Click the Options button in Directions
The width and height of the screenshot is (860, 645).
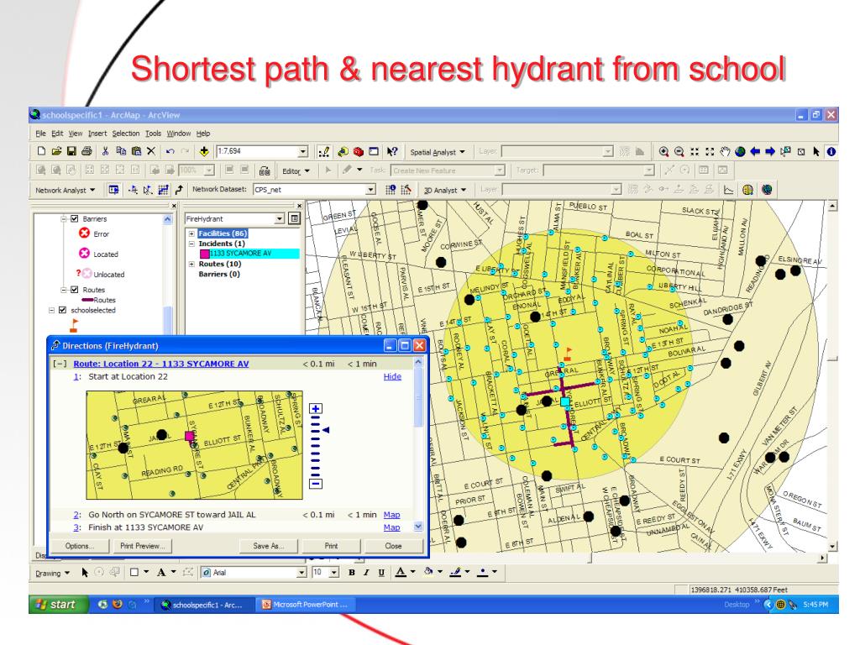(x=80, y=546)
